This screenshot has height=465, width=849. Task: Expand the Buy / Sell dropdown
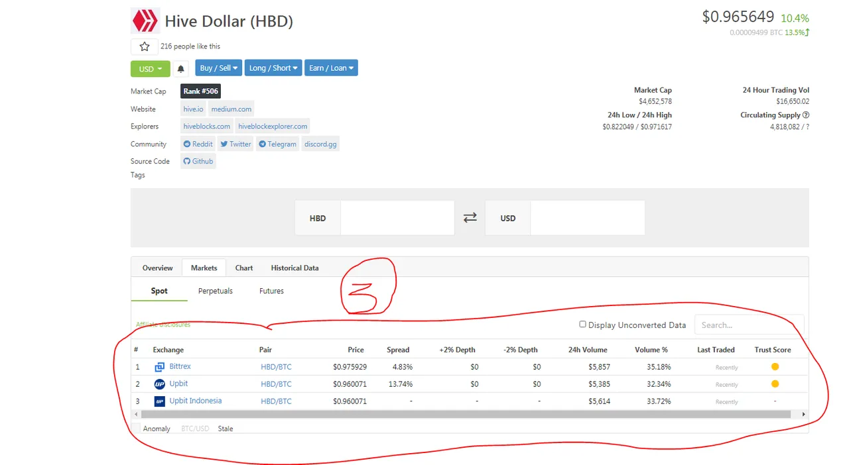(x=219, y=68)
